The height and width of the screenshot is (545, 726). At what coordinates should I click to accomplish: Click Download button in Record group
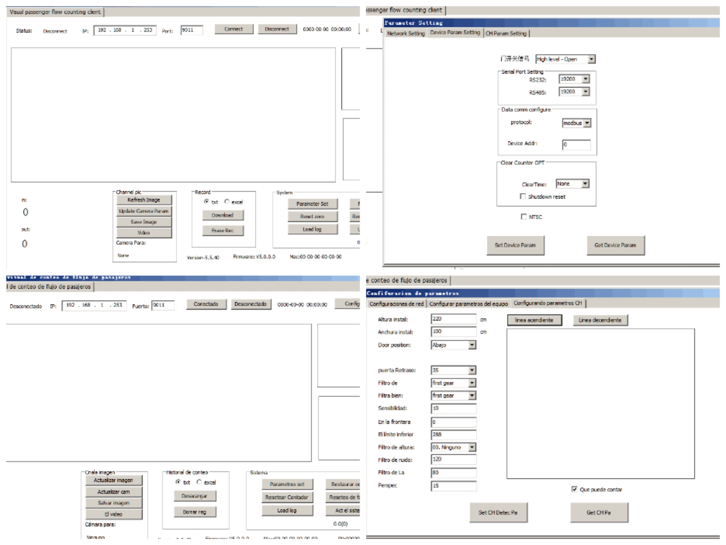tap(223, 215)
